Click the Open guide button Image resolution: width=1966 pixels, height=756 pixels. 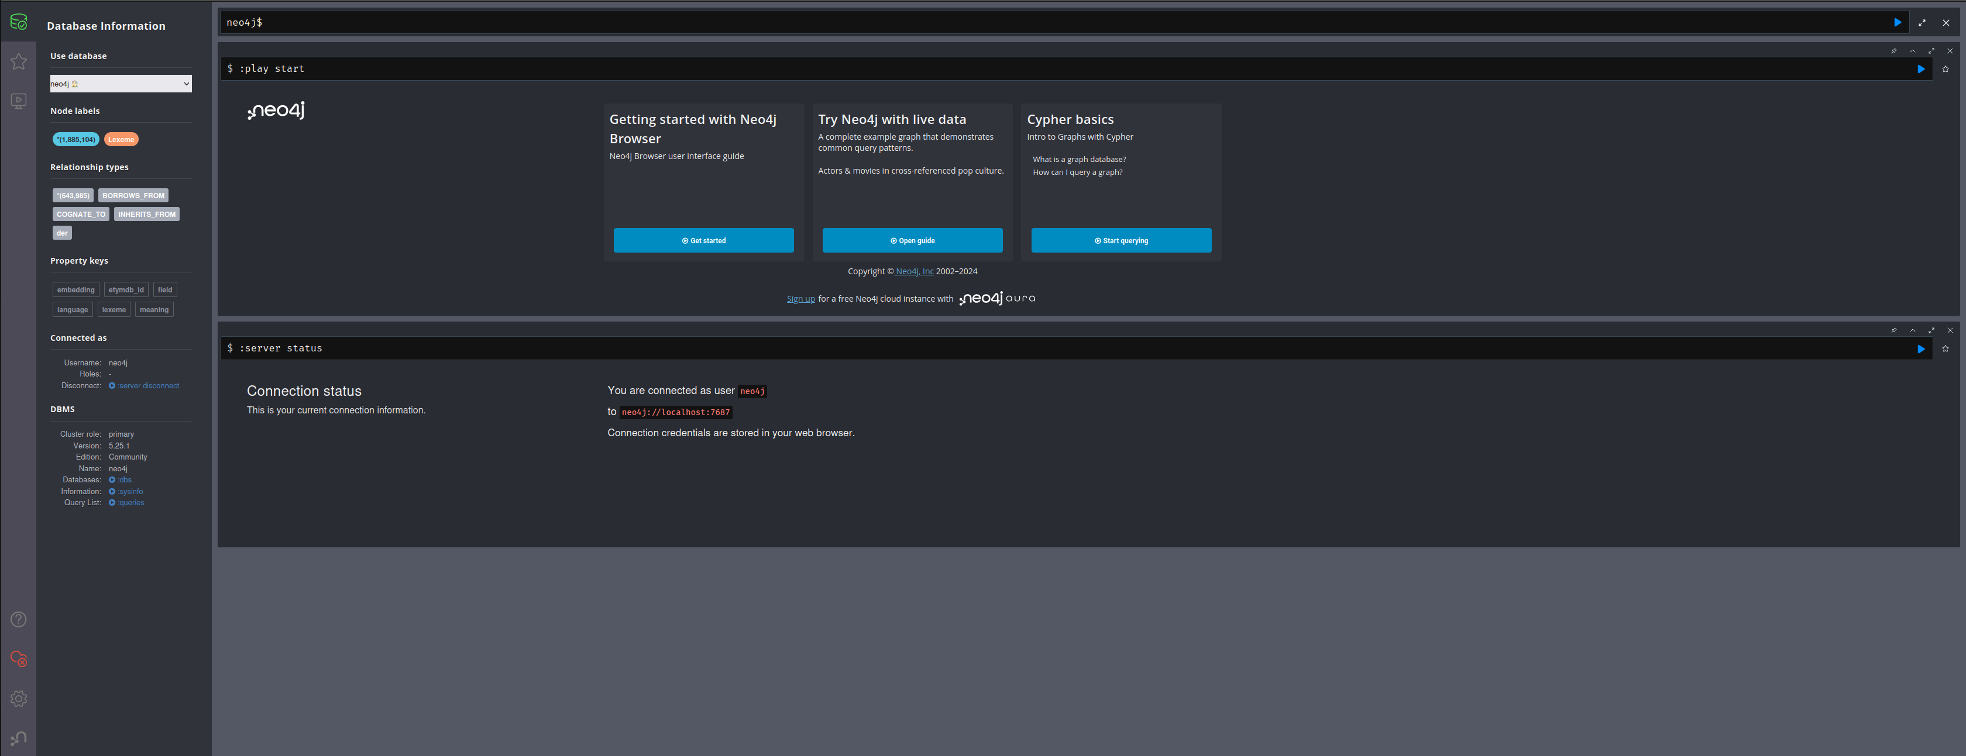913,240
